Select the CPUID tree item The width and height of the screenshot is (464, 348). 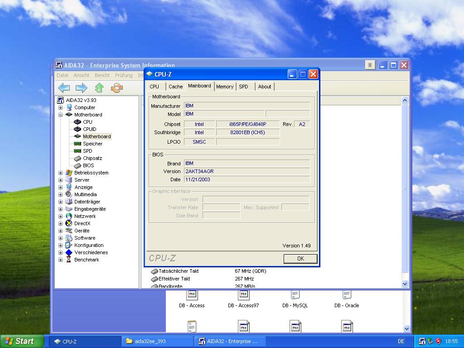[89, 129]
